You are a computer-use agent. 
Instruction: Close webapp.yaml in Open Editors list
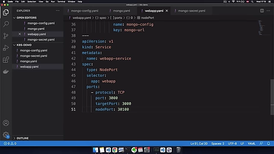[x=20, y=34]
